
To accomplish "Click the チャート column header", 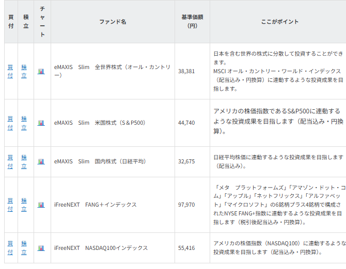I will point(42,22).
